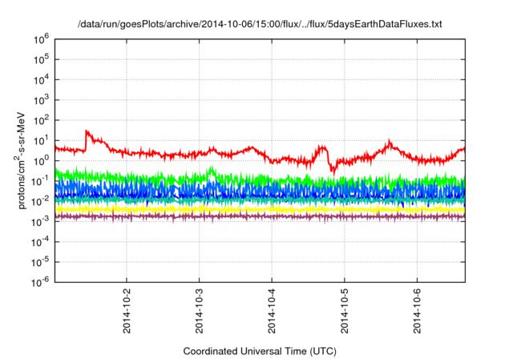Click the 2014-10-6 date tick label
This screenshot has height=359, width=513.
(417, 311)
